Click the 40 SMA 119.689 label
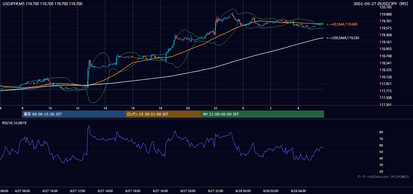The height and width of the screenshot is (194, 413). click(x=342, y=24)
